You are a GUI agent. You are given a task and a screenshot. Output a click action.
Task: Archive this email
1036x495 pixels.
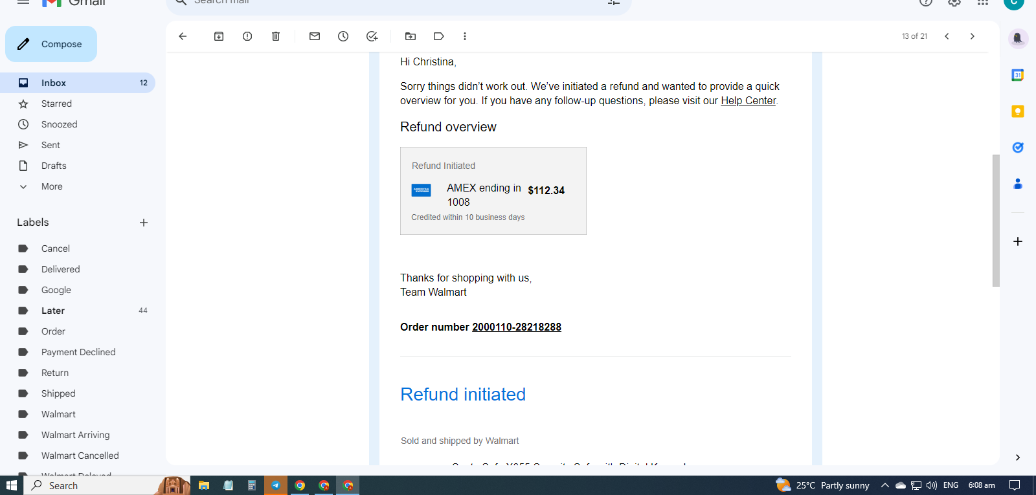[x=219, y=36]
